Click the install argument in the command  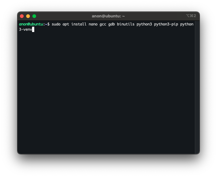[x=79, y=24]
